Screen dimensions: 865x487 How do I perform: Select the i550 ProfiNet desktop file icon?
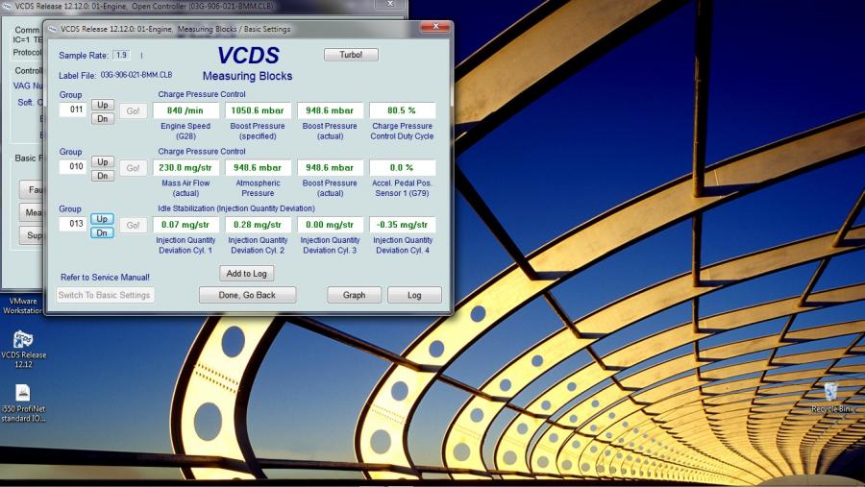tap(23, 393)
